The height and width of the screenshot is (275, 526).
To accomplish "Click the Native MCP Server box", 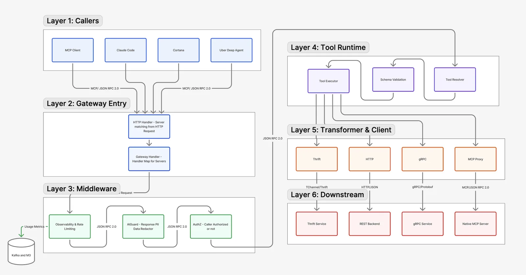I will pyautogui.click(x=475, y=224).
